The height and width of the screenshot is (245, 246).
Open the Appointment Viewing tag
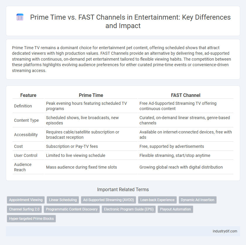(26, 200)
